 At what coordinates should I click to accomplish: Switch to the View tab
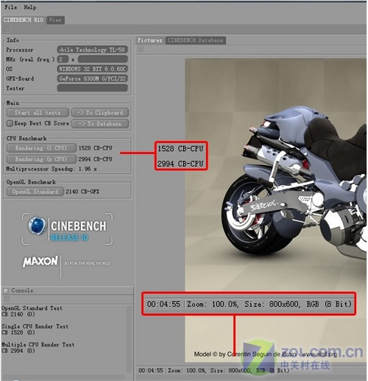[55, 20]
